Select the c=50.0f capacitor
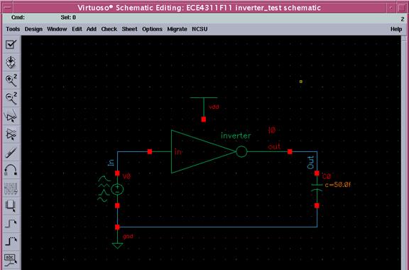The height and width of the screenshot is (270, 409). point(317,188)
